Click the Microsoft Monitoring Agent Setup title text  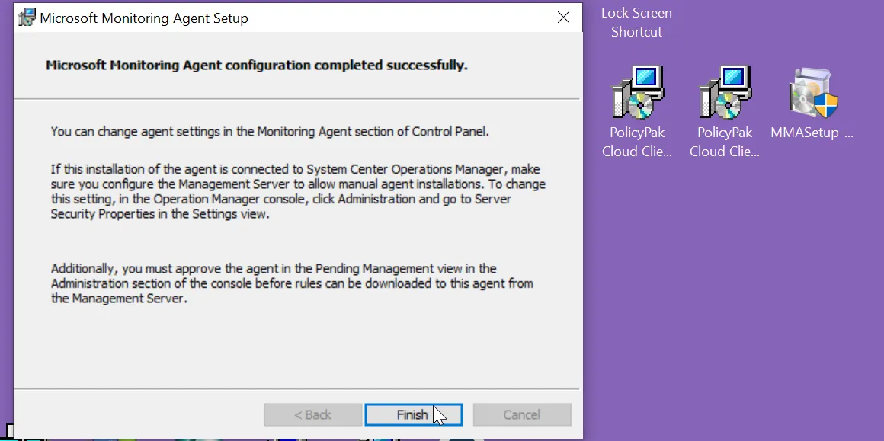pyautogui.click(x=144, y=18)
